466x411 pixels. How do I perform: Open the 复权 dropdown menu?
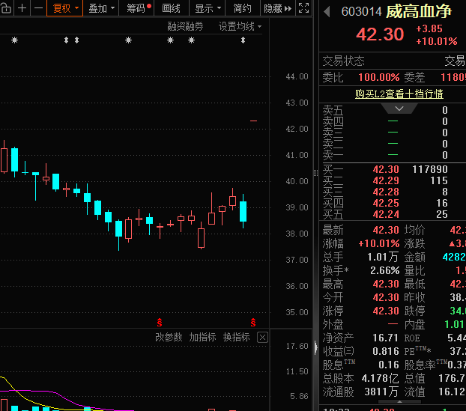(64, 8)
